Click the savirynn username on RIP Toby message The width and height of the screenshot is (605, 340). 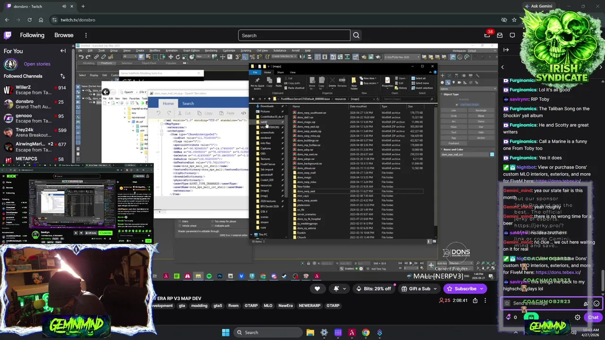(519, 99)
